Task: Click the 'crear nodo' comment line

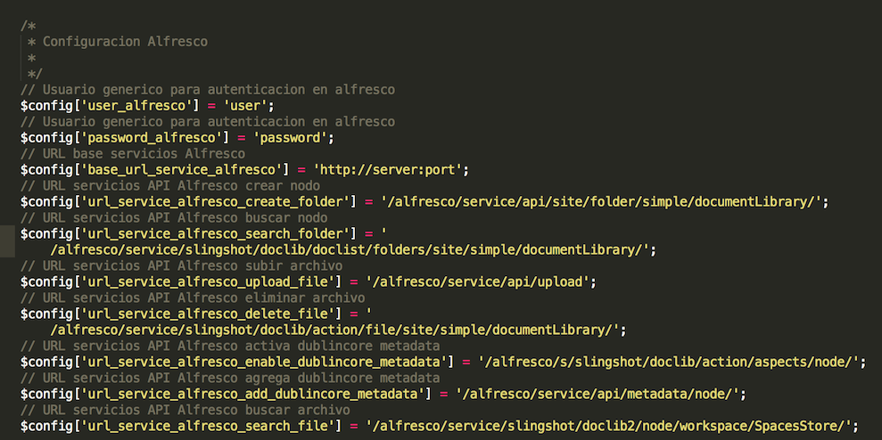Action: click(170, 185)
